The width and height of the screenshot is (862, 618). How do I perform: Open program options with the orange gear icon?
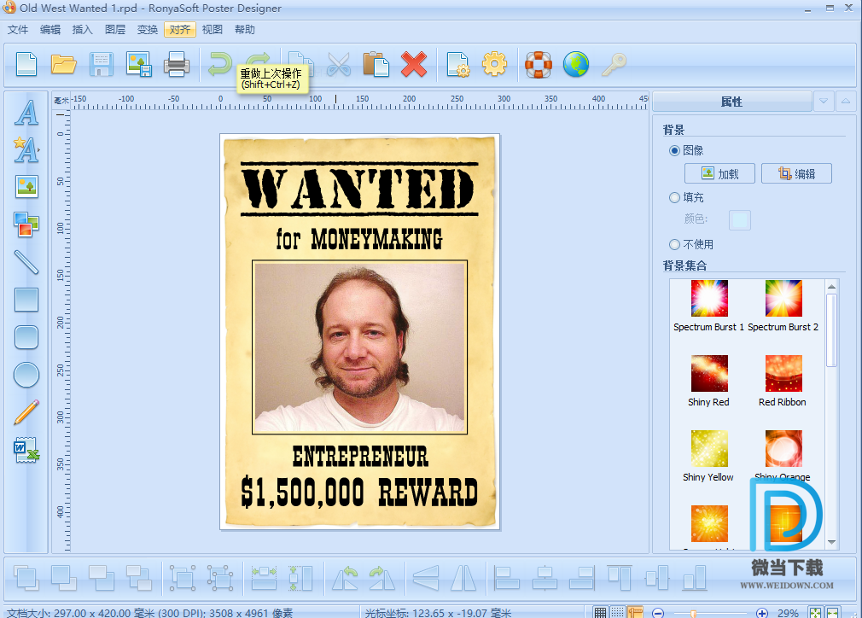494,64
